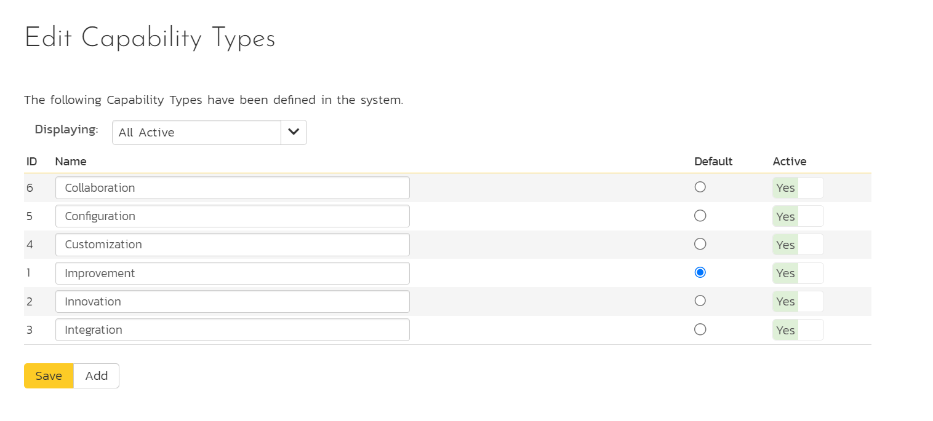This screenshot has width=933, height=421.
Task: Select the Improvement default radio button
Action: [700, 272]
